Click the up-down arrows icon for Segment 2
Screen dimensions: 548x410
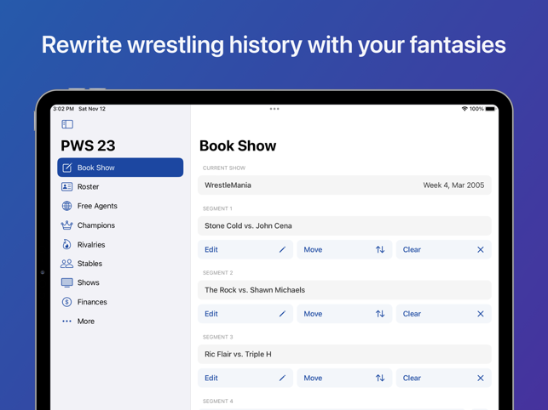tap(380, 314)
